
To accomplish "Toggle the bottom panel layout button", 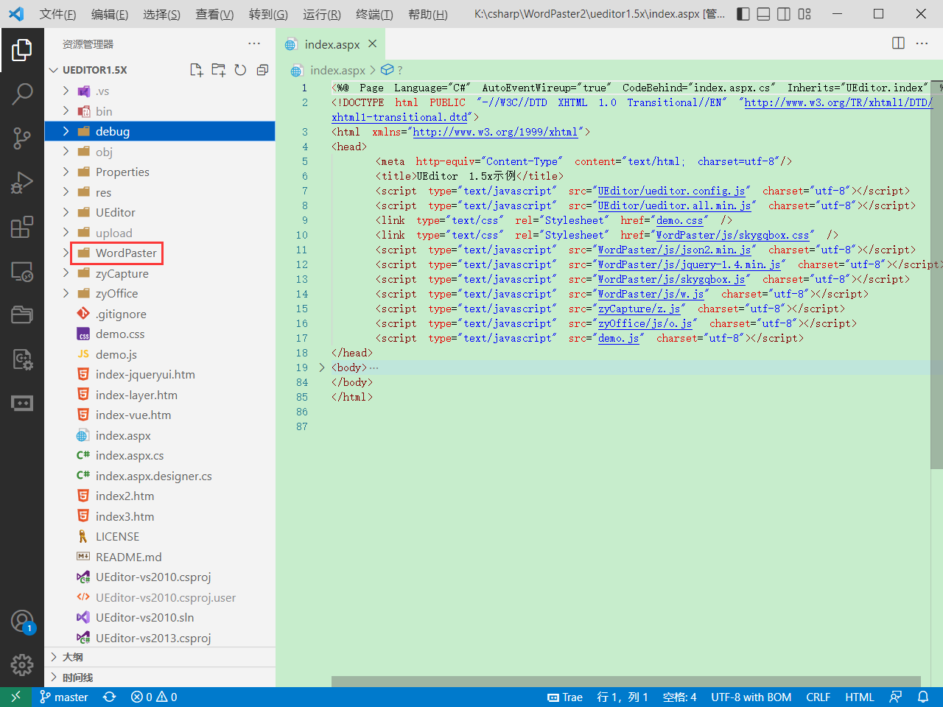I will point(764,14).
